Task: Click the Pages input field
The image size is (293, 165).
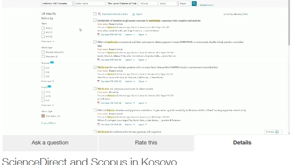Action: tap(184, 3)
